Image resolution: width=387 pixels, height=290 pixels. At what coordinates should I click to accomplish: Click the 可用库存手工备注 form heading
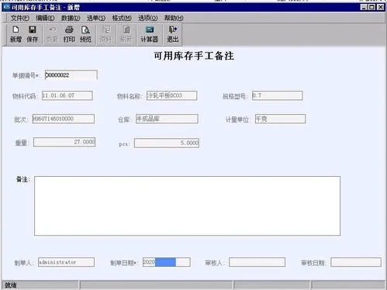pos(194,56)
